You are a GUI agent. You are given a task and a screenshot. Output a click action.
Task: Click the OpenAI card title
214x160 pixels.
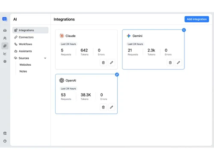pyautogui.click(x=71, y=81)
